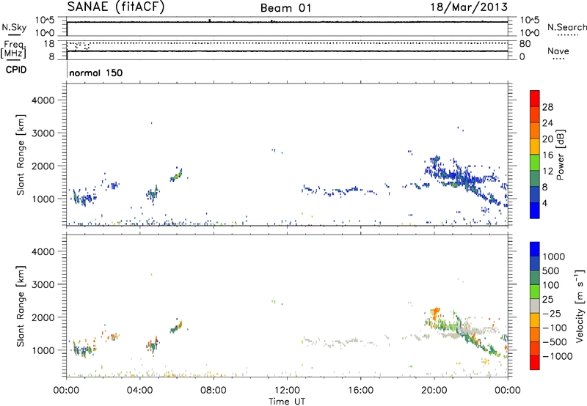Screen dimensions: 587x406
Task: Click the 4000 tick of the power panel
Action: [x=43, y=100]
